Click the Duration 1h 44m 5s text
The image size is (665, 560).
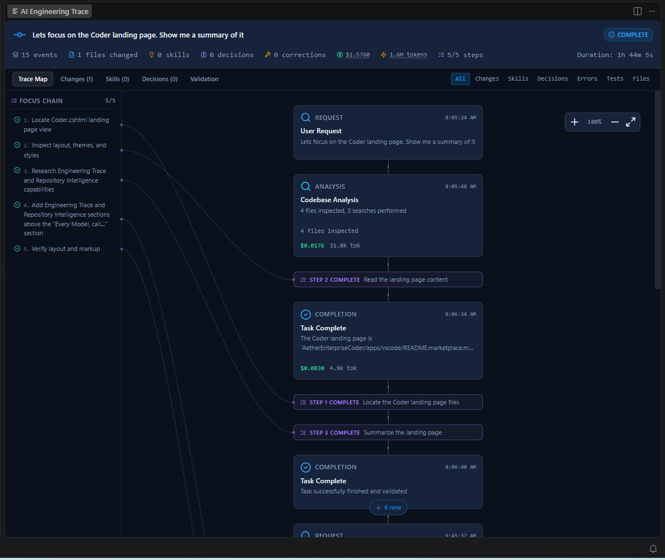point(615,55)
